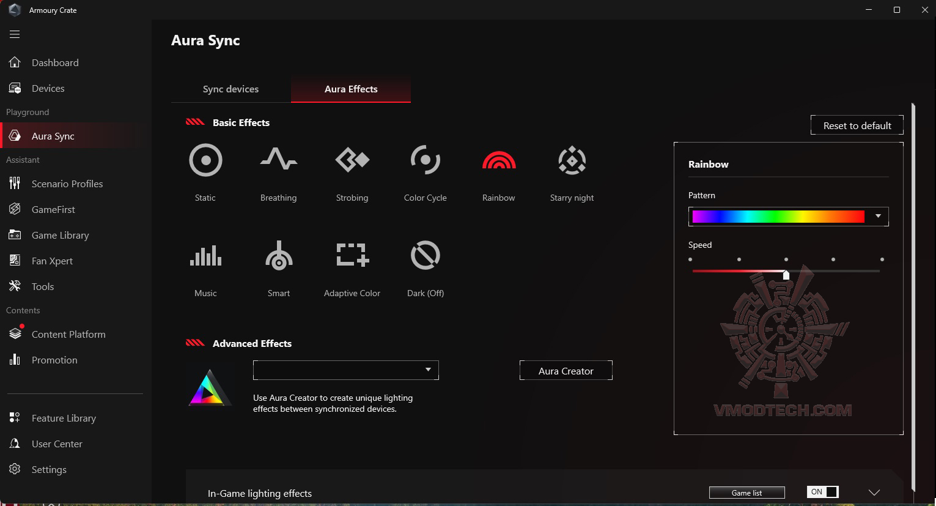Click the Reset to default button
This screenshot has width=936, height=506.
pos(857,125)
